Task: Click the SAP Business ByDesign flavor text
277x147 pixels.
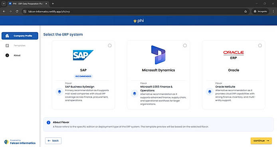Action: click(80, 87)
